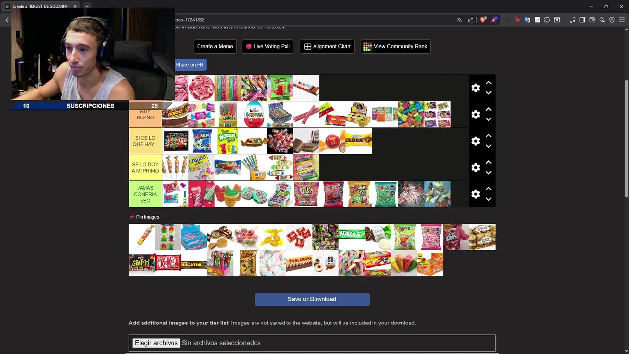Move JAMAS COMERIA ESO tier down

pyautogui.click(x=488, y=199)
